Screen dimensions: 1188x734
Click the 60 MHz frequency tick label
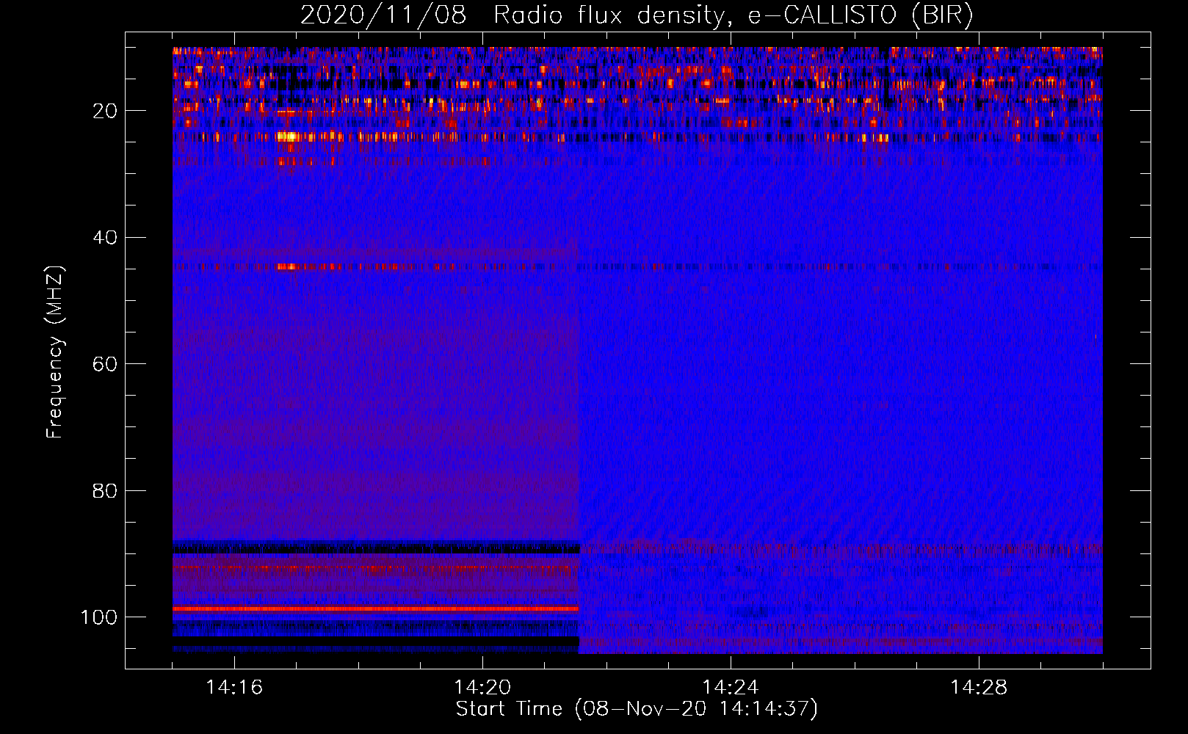[x=105, y=364]
